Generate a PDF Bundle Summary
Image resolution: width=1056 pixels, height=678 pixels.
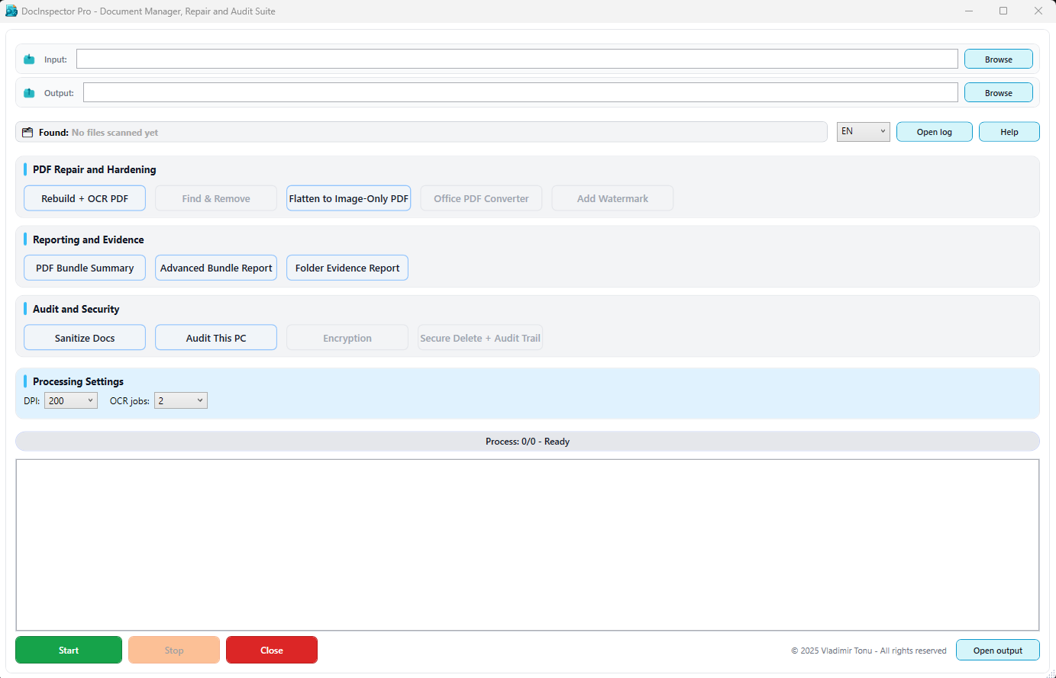click(84, 268)
